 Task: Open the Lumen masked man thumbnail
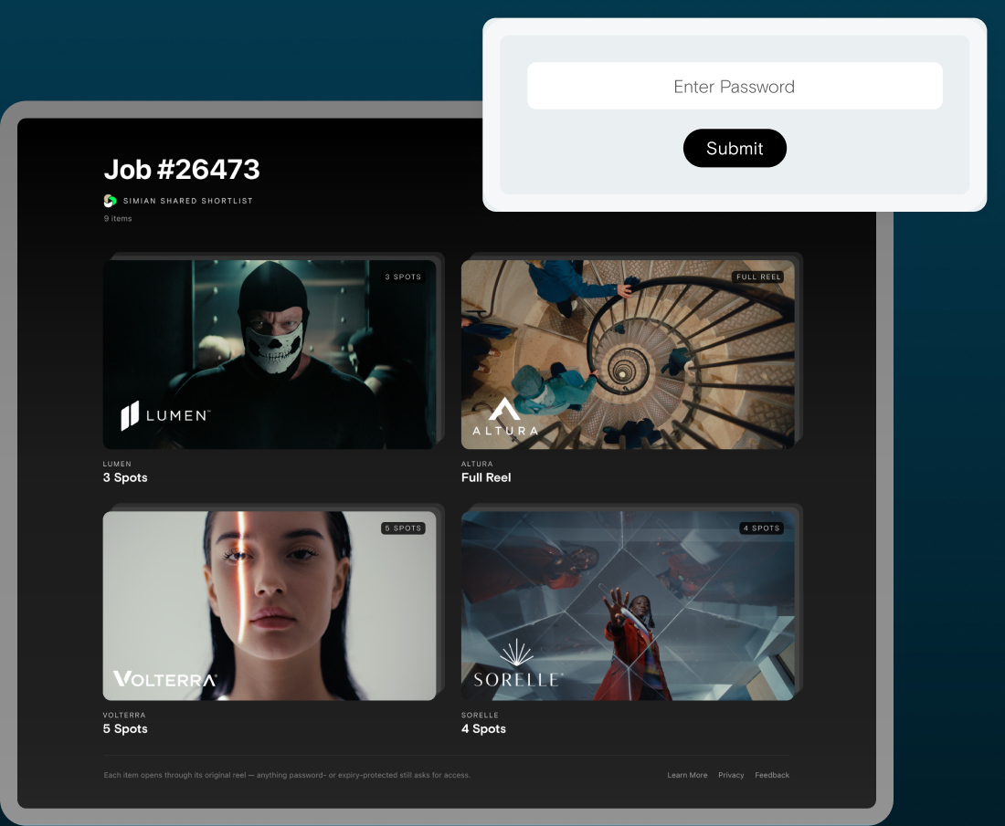[x=270, y=354]
